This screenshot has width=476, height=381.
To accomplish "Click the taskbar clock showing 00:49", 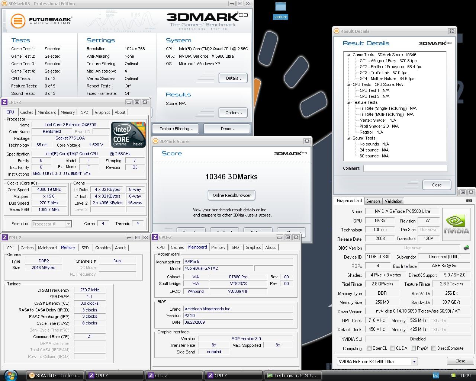I will pos(464,376).
